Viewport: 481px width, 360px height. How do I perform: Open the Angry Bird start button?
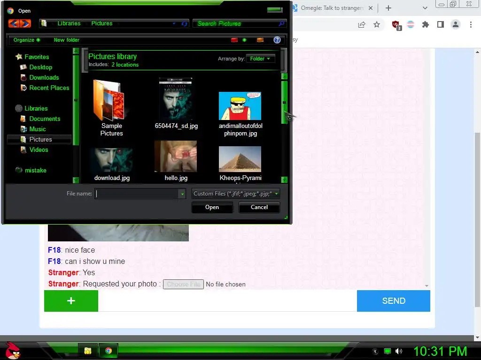coord(12,351)
